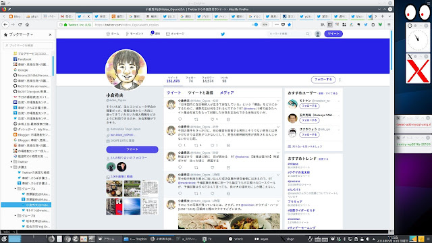Click the large profile avatar picture
Image resolution: width=432 pixels, height=243 pixels.
[x=126, y=70]
